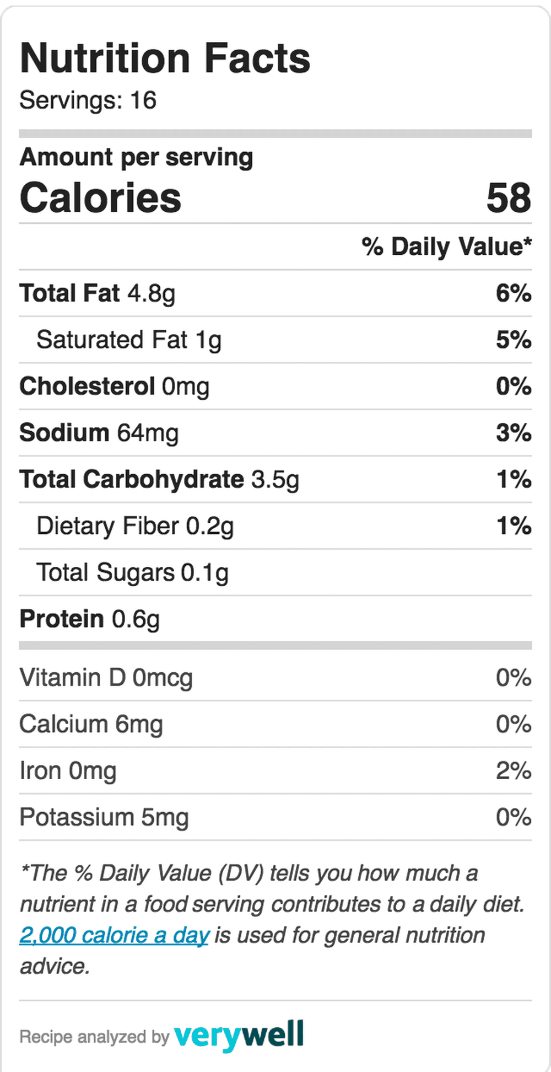551x1072 pixels.
Task: Select the Total Fat 4.8g row
Action: coord(275,293)
